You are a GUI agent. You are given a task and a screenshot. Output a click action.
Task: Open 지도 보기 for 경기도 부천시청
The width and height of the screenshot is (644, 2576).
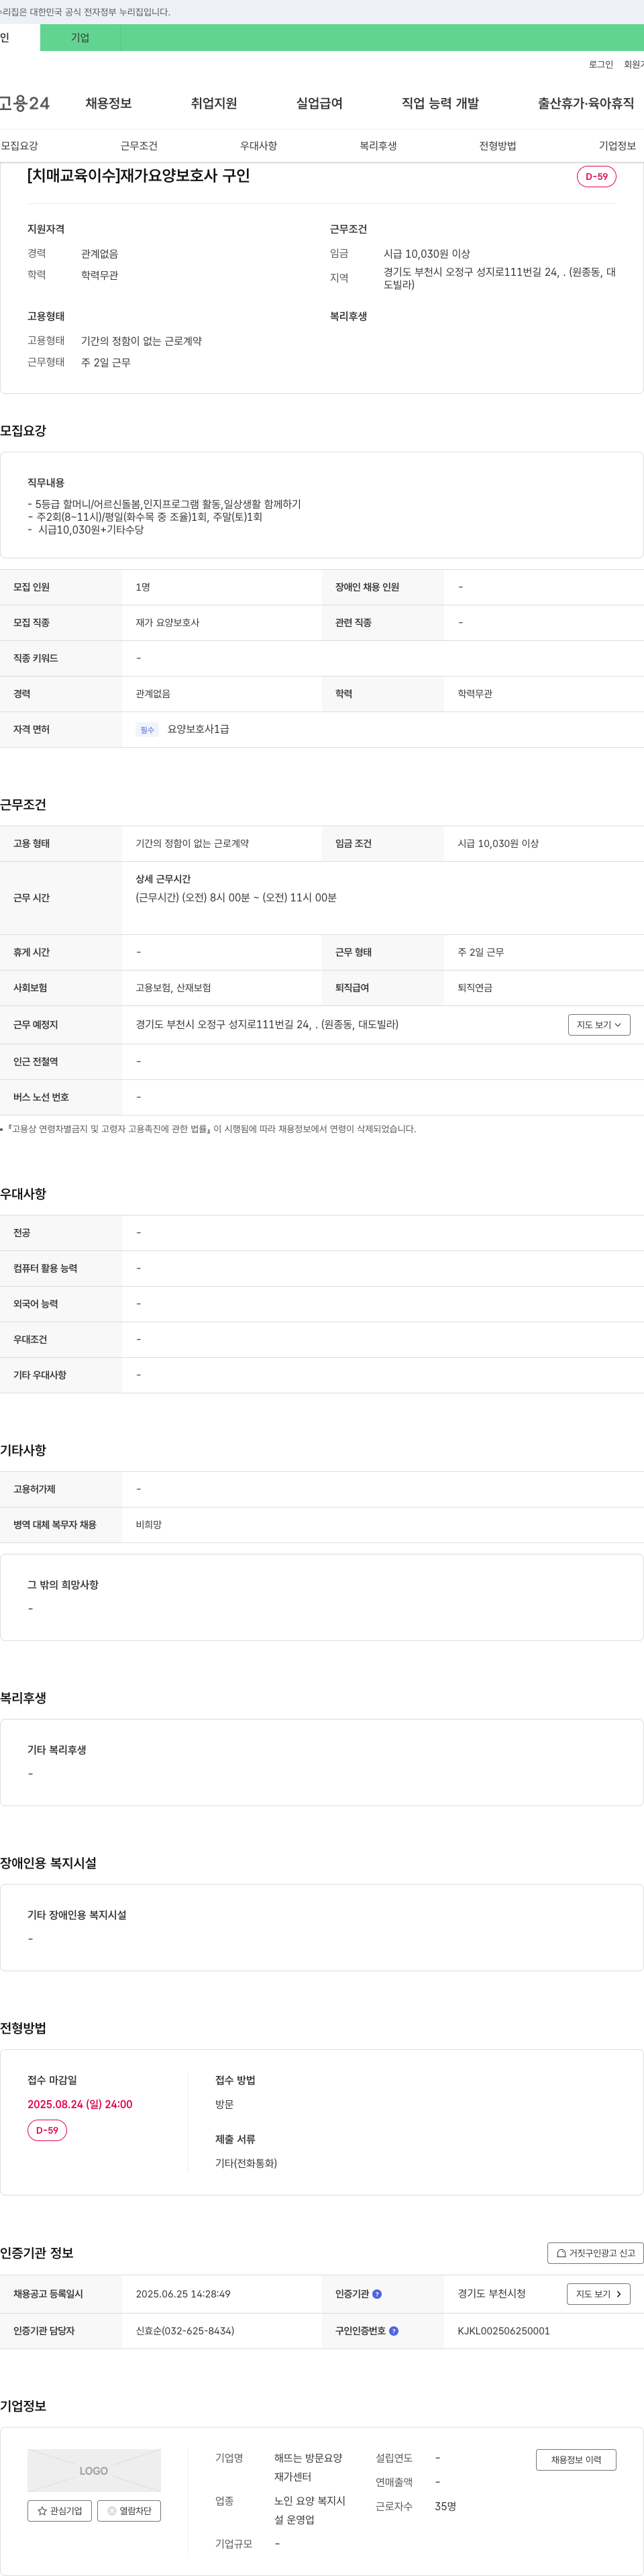pyautogui.click(x=598, y=2294)
